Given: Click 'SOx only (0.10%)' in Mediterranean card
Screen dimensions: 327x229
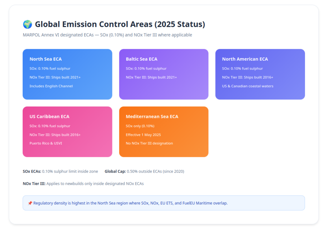Looking at the screenshot, I should pos(140,126).
